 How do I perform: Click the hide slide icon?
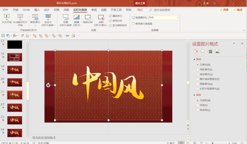[76, 17]
